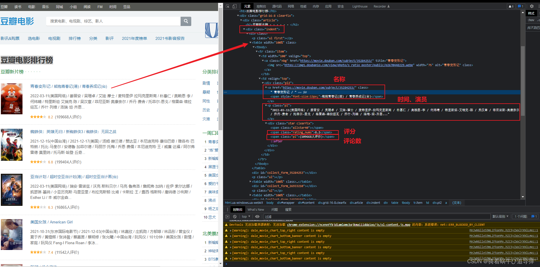540x267 pixels.
Task: Click div.indent in the breadcrumb bar
Action: tap(373, 203)
